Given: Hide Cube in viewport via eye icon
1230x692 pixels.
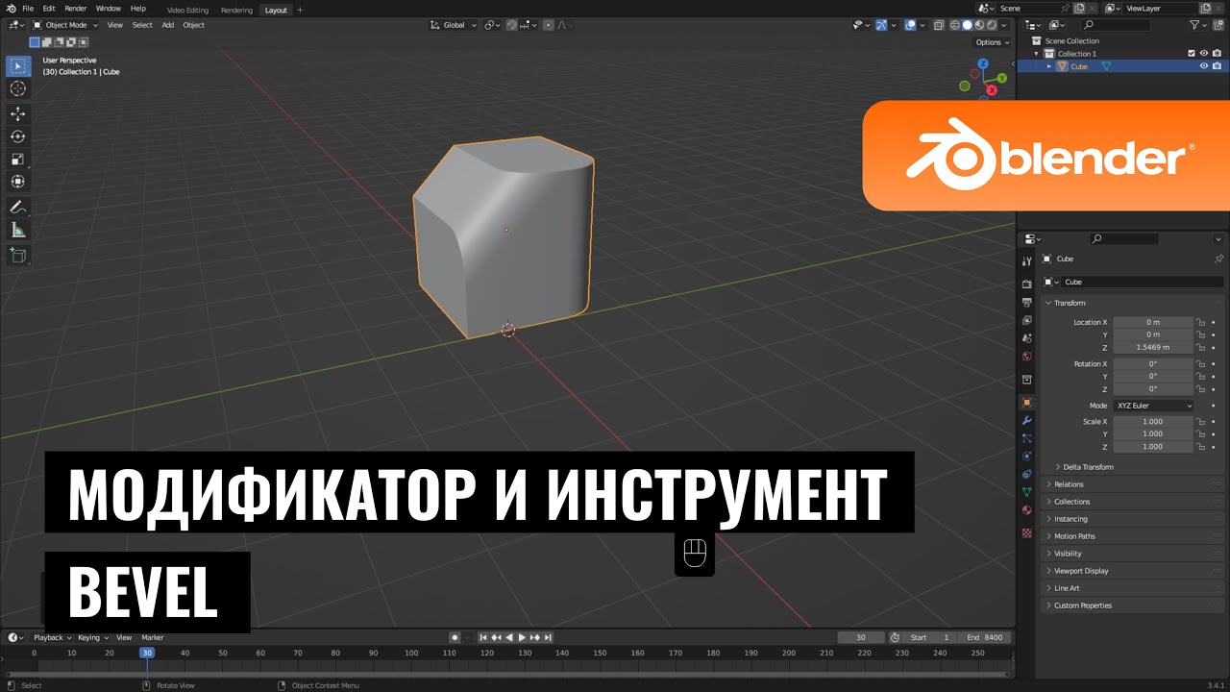Looking at the screenshot, I should (x=1204, y=66).
